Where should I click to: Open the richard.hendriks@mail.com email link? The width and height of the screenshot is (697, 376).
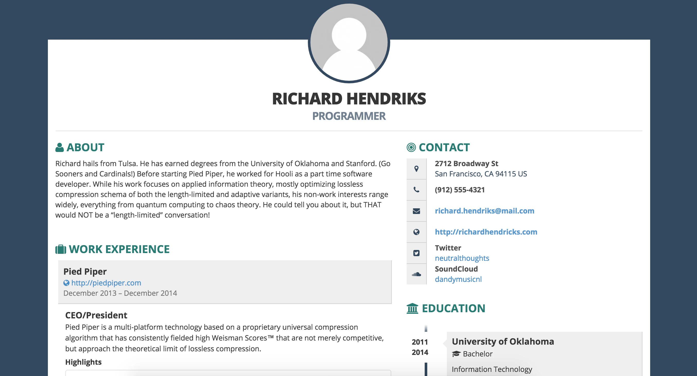click(x=484, y=211)
